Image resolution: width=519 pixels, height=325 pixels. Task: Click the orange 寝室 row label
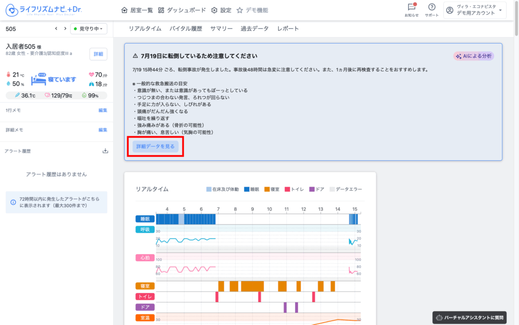(145, 286)
